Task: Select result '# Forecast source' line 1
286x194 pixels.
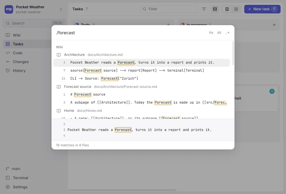Action: click(142, 94)
